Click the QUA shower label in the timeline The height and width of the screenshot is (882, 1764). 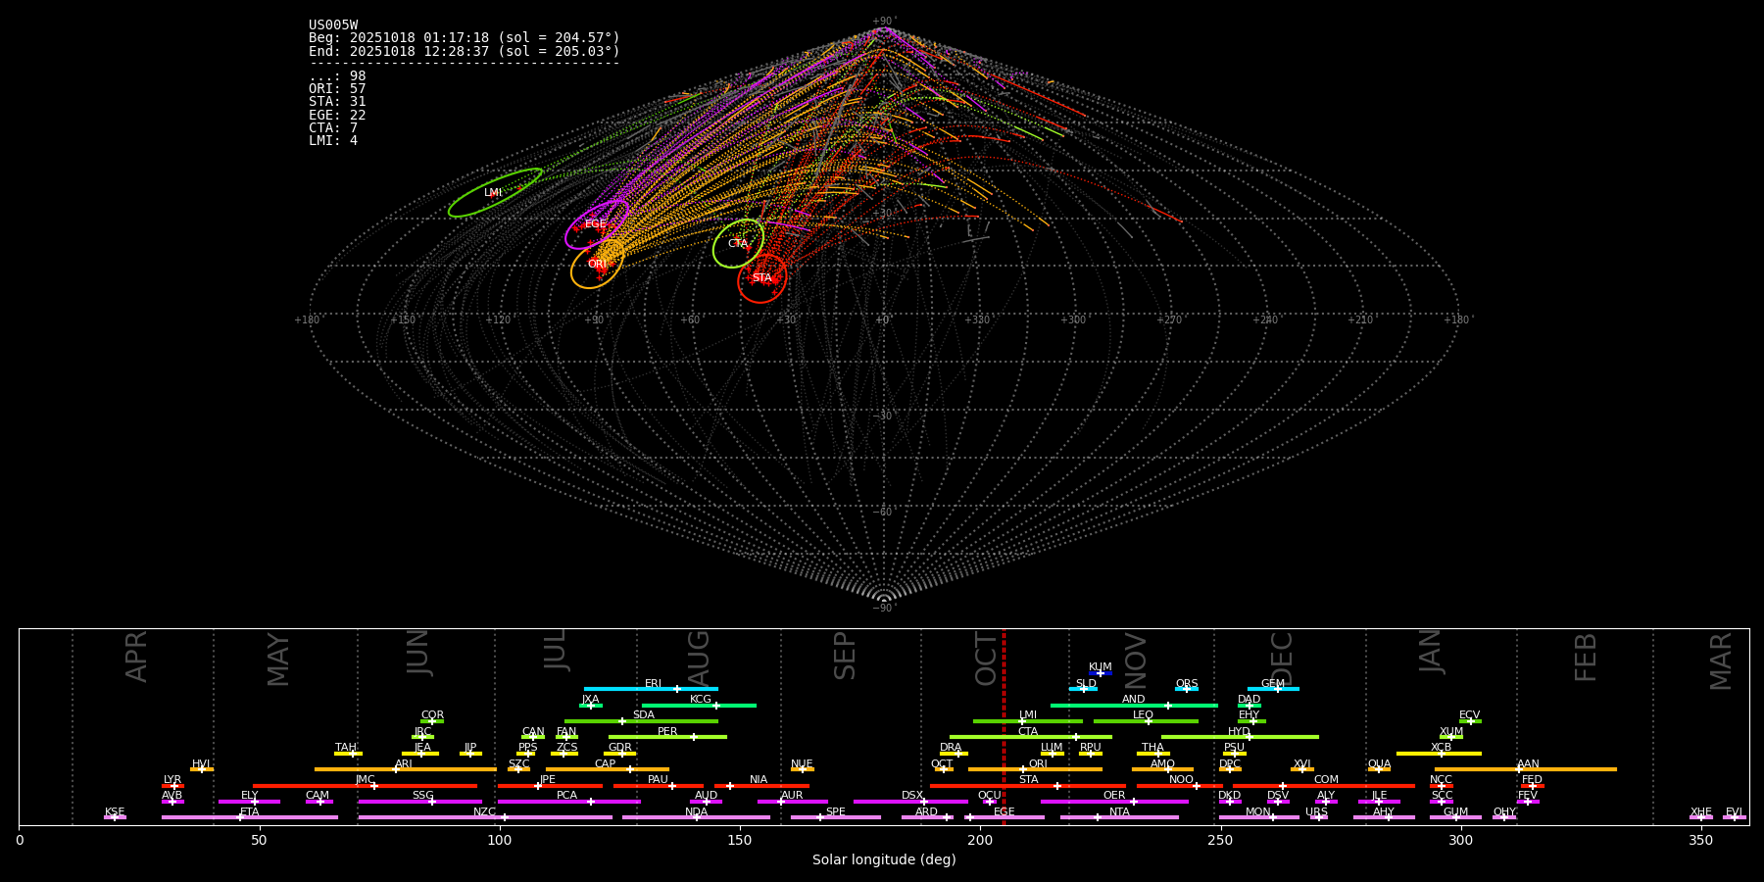(x=1379, y=763)
